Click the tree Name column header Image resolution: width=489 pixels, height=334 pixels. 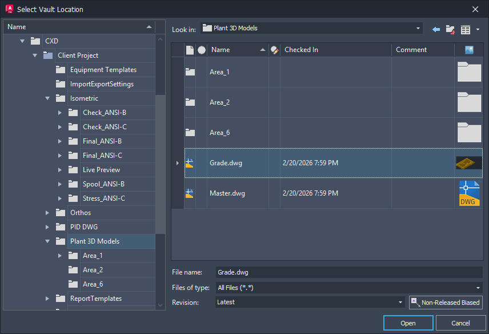pos(79,27)
